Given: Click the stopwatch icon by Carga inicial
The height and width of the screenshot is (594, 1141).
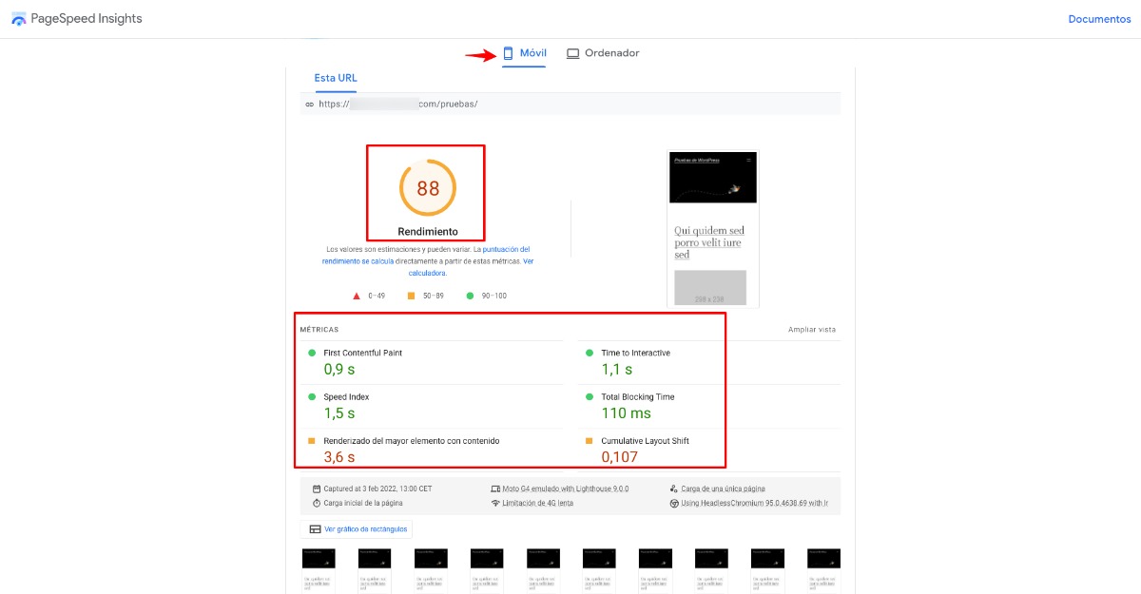Looking at the screenshot, I should (x=317, y=503).
